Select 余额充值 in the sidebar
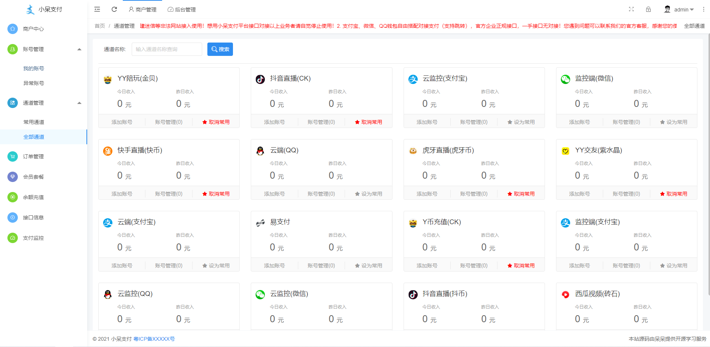 pos(33,197)
